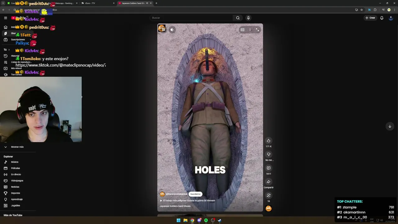Enter fullscreen for the Short
This screenshot has width=398, height=224.
point(257,30)
